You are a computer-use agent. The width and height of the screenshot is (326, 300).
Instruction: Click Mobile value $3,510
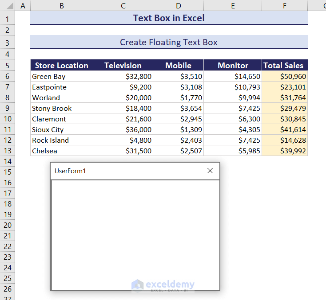coord(178,76)
